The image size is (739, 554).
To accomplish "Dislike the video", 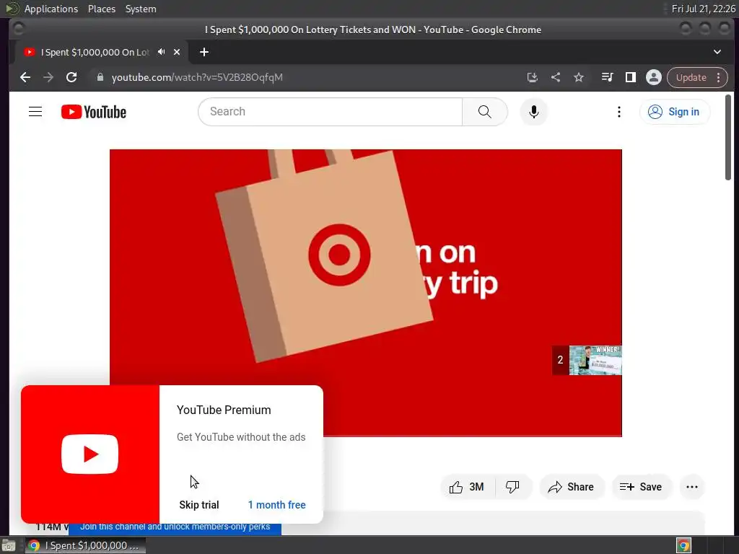I will (x=513, y=487).
